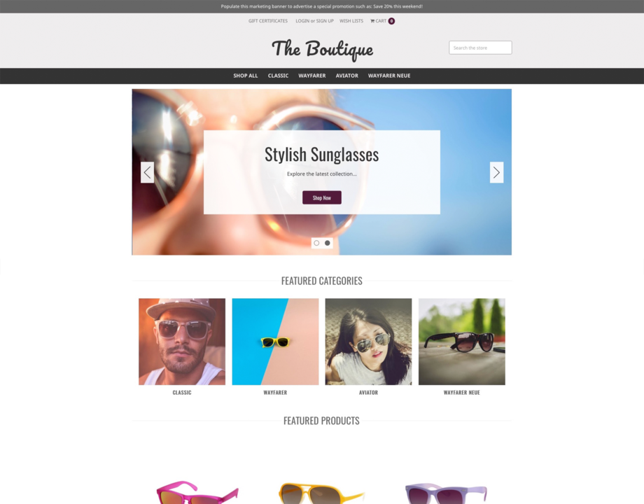The height and width of the screenshot is (504, 644).
Task: Open the Wish Lists link
Action: (351, 21)
